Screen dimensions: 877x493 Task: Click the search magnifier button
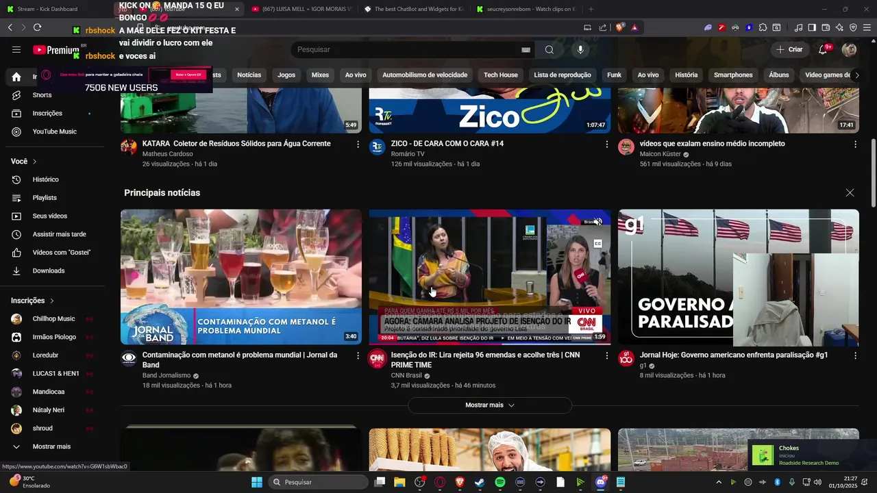pyautogui.click(x=549, y=49)
